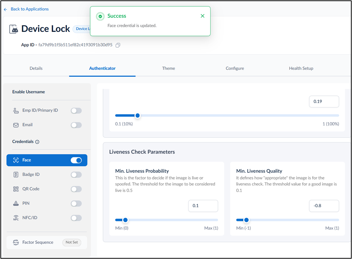Open Back to Applications link
The width and height of the screenshot is (352, 259).
pyautogui.click(x=30, y=9)
